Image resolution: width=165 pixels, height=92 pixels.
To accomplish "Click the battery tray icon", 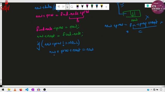I will click(157, 90).
